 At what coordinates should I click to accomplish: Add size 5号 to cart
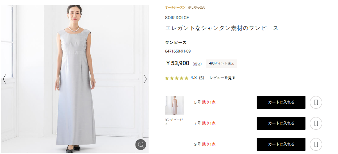pos(281,102)
